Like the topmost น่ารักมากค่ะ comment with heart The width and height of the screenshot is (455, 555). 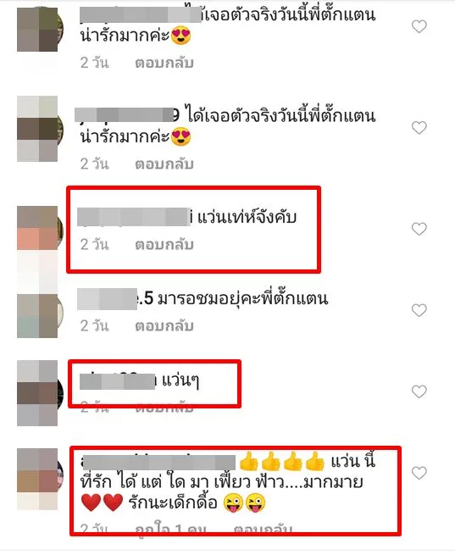419,26
